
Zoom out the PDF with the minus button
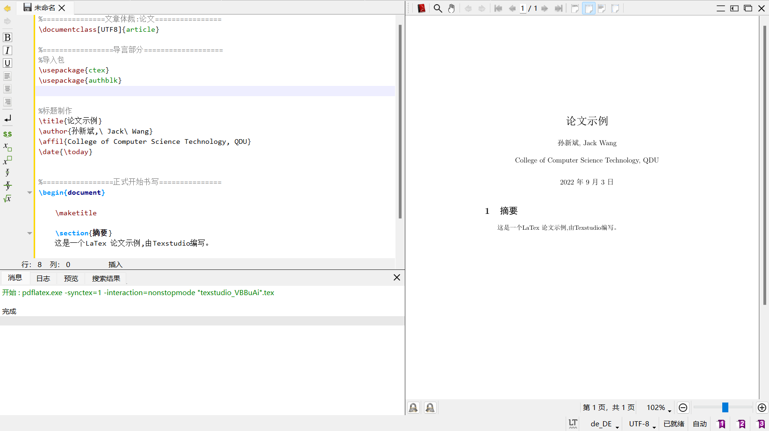[x=683, y=408]
